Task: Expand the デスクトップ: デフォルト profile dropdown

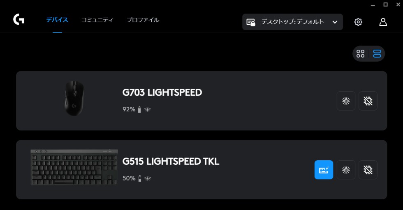Action: point(292,22)
